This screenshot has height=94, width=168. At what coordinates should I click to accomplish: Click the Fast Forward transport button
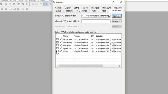(19, 9)
